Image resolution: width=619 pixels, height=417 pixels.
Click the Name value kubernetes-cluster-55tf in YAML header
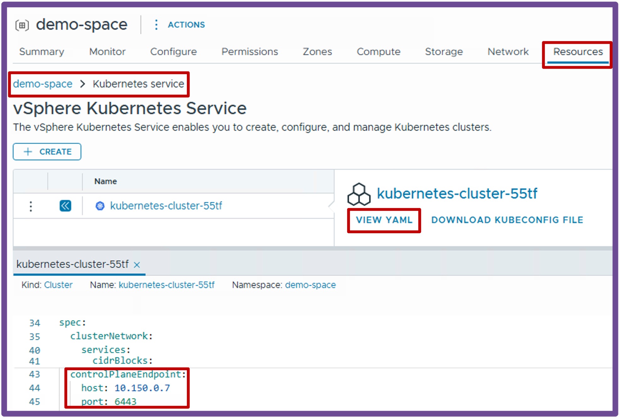click(167, 285)
